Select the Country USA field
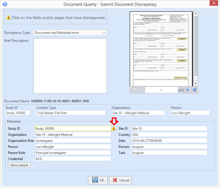Viewport: 220px width, 188px height. 169,135
